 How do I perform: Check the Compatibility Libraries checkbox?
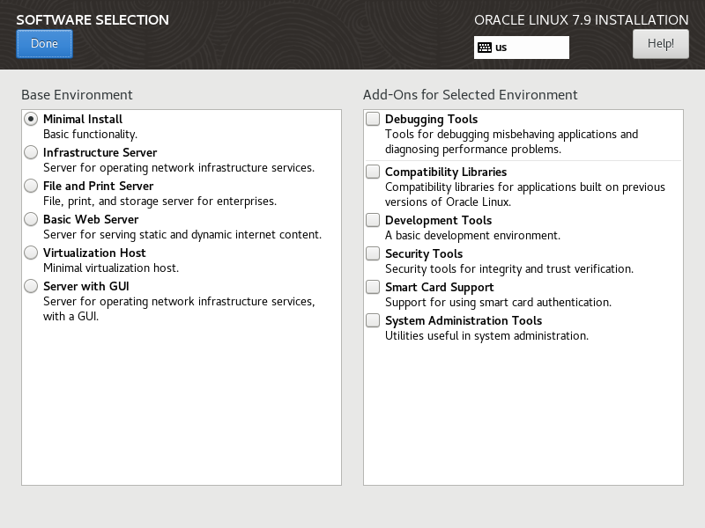click(x=374, y=172)
